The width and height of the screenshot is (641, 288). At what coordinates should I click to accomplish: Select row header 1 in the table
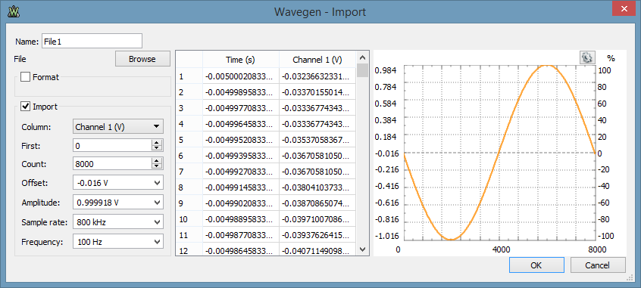pos(189,76)
